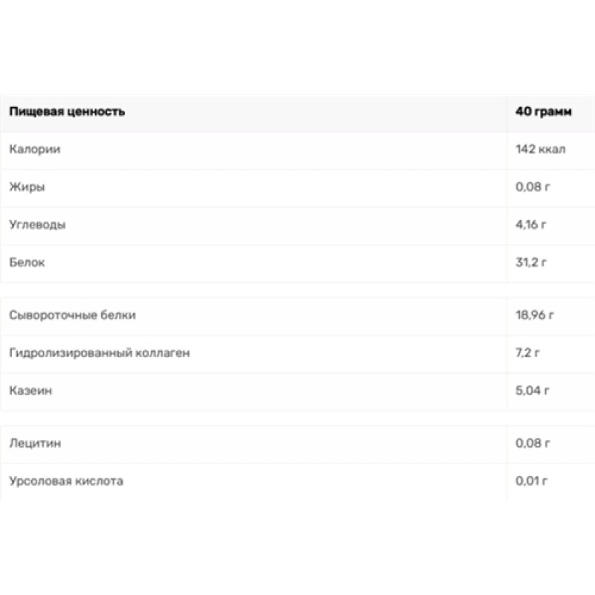Select the 0,08 г value for Жиры

(533, 187)
